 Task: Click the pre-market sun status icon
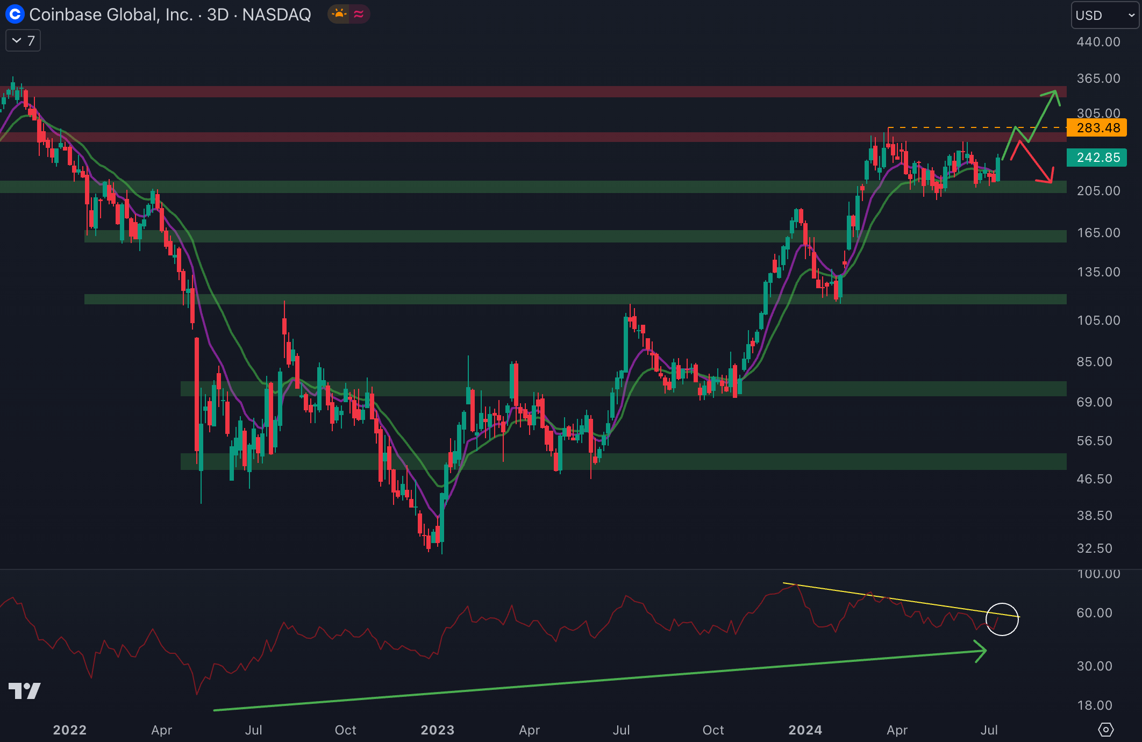coord(339,14)
